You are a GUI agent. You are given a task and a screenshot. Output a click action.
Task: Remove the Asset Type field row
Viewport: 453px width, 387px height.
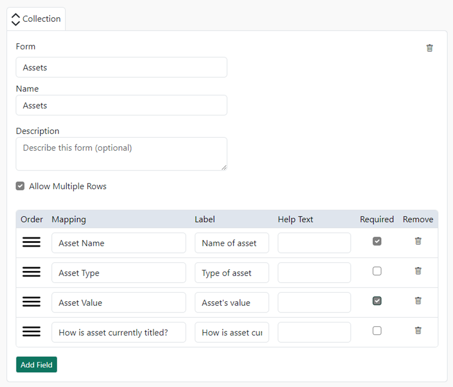(418, 271)
